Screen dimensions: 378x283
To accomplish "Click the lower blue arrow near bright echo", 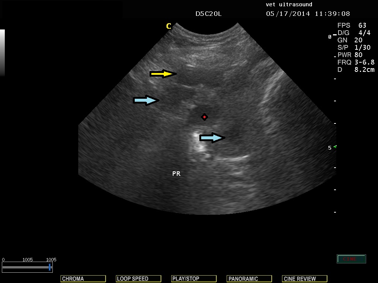I will pos(212,138).
